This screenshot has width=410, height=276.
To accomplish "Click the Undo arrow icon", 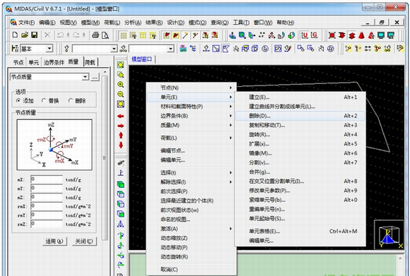I will pos(60,35).
